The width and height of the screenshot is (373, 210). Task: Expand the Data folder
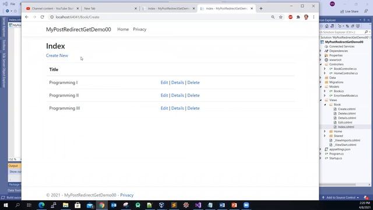click(321, 78)
